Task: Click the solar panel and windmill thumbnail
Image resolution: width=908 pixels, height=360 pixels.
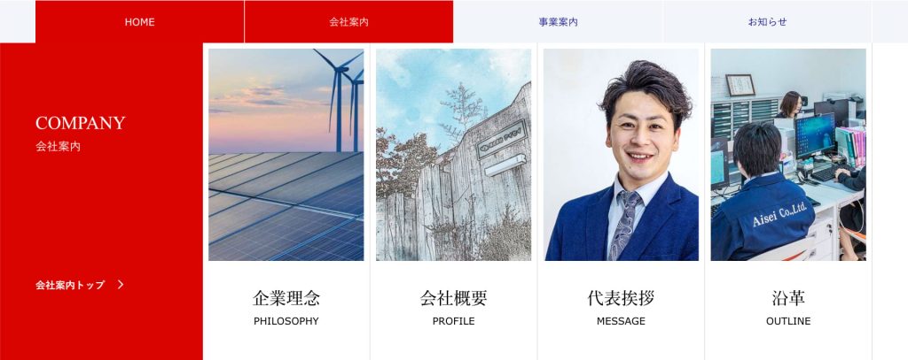Action: (286, 154)
